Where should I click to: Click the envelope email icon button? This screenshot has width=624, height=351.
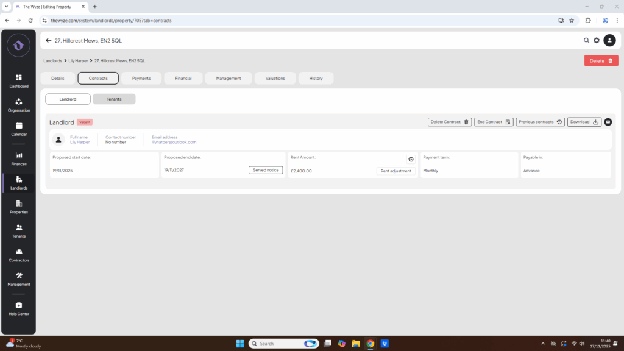(608, 122)
